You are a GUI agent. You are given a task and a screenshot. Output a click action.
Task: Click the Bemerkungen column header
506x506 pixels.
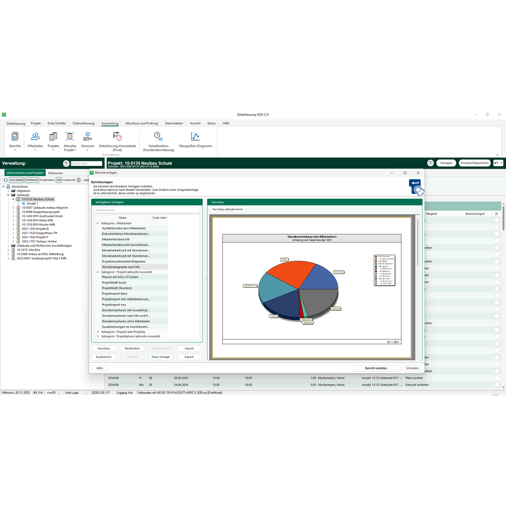pyautogui.click(x=475, y=214)
